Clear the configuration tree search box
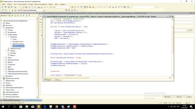Screen dimensions: 195x109 [37, 18]
